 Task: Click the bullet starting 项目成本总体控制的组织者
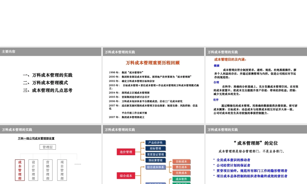[252, 176]
